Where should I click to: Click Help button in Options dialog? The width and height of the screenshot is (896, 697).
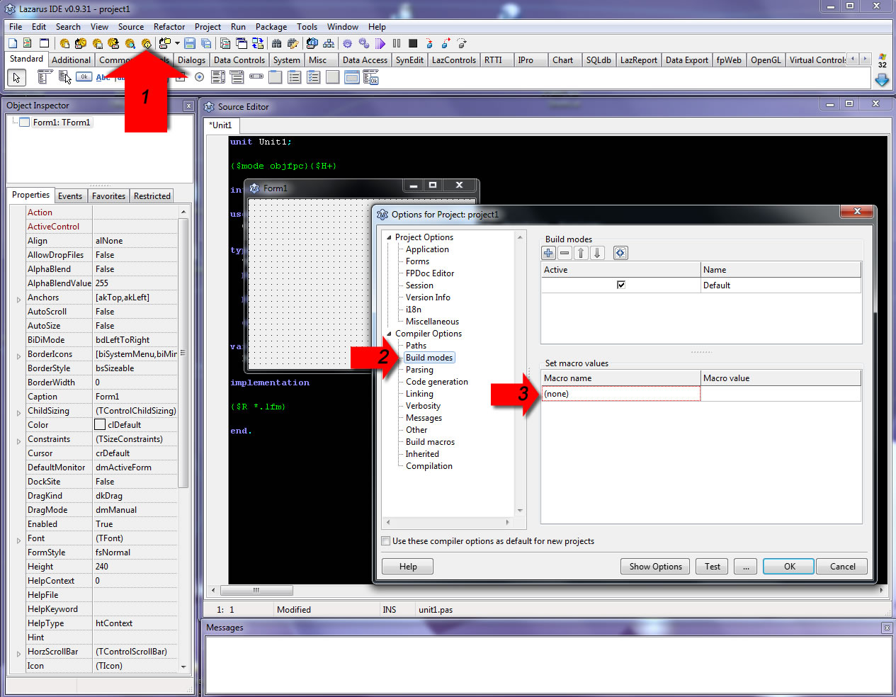408,567
